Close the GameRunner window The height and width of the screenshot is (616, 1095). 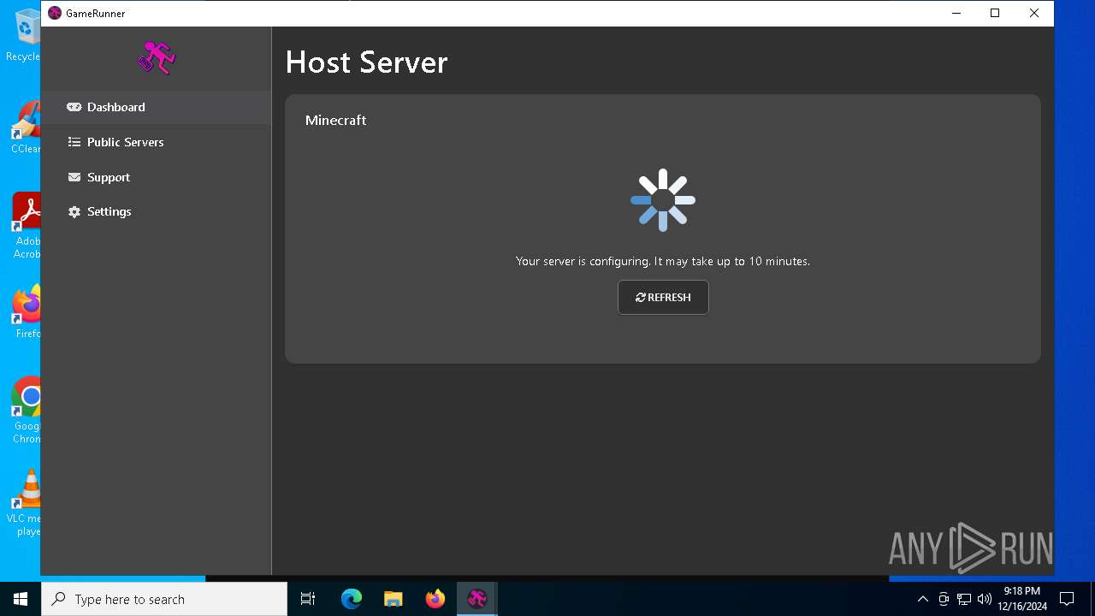[x=1034, y=13]
